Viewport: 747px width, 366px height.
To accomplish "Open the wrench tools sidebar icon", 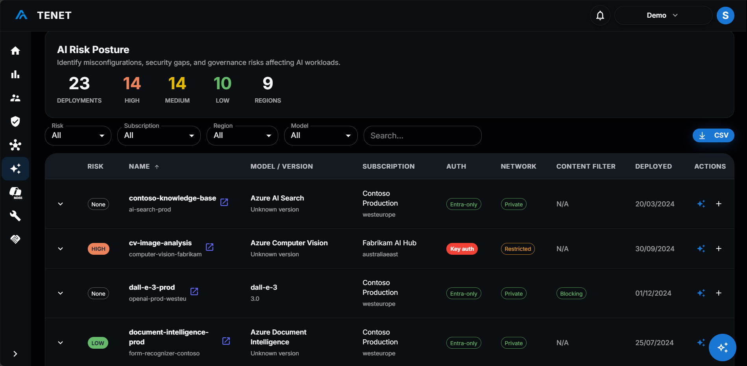I will (15, 215).
